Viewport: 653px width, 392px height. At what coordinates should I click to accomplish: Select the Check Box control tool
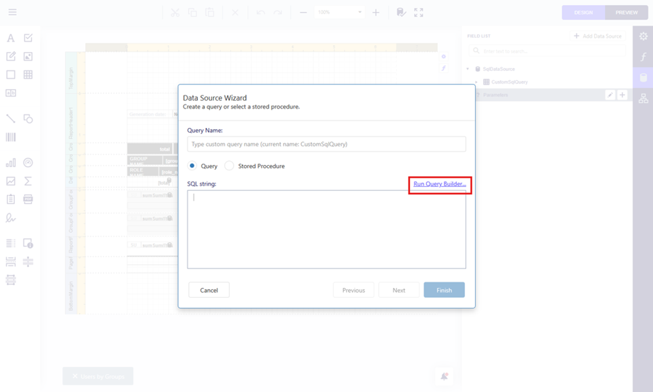tap(28, 38)
